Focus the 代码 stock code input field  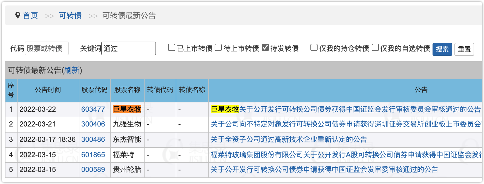pyautogui.click(x=47, y=48)
